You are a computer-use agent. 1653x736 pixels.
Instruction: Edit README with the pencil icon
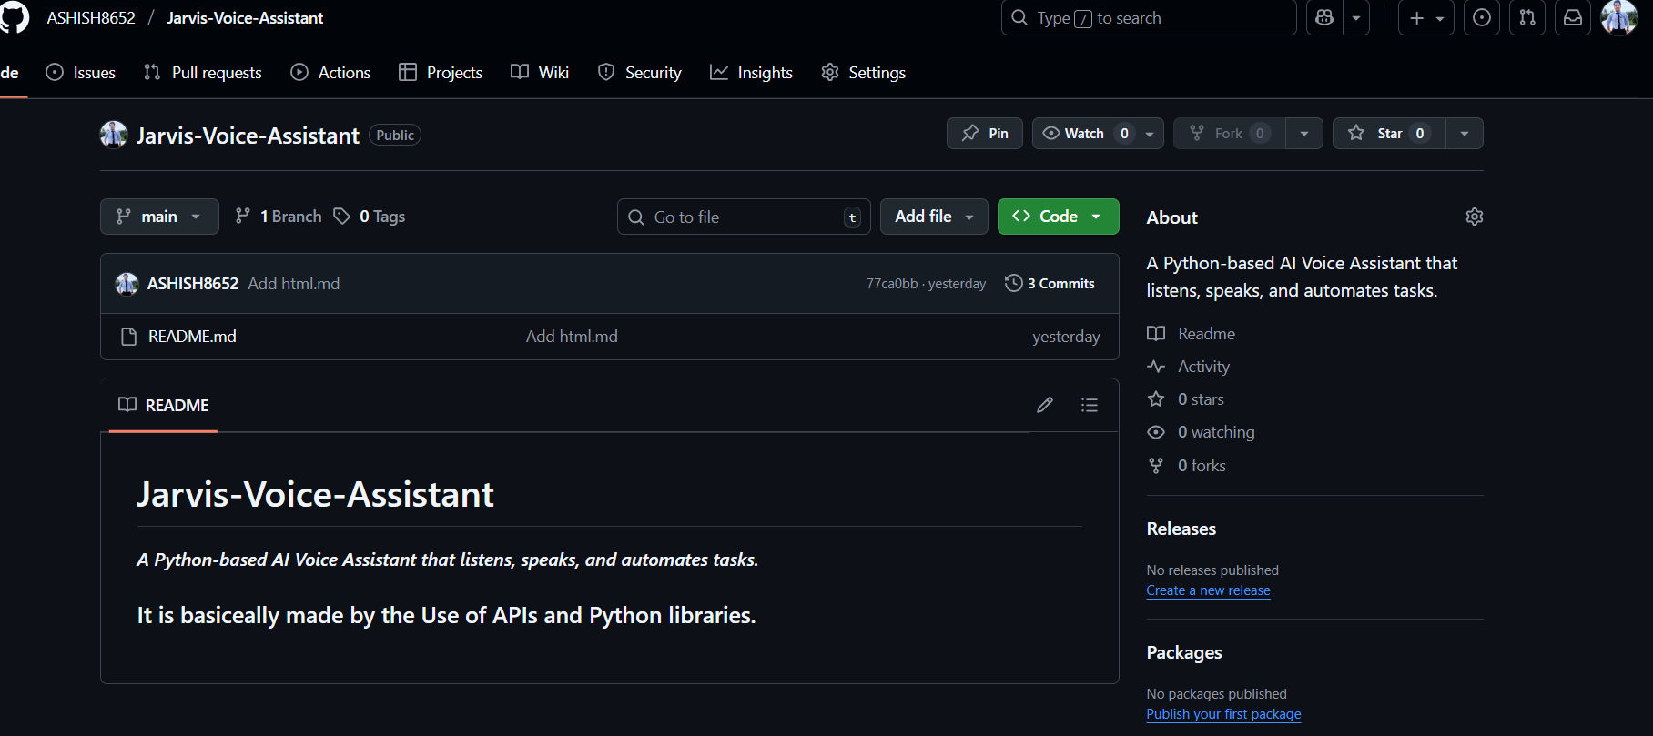1045,405
